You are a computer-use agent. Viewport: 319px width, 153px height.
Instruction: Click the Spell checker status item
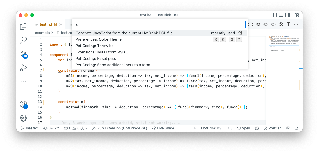(243, 128)
